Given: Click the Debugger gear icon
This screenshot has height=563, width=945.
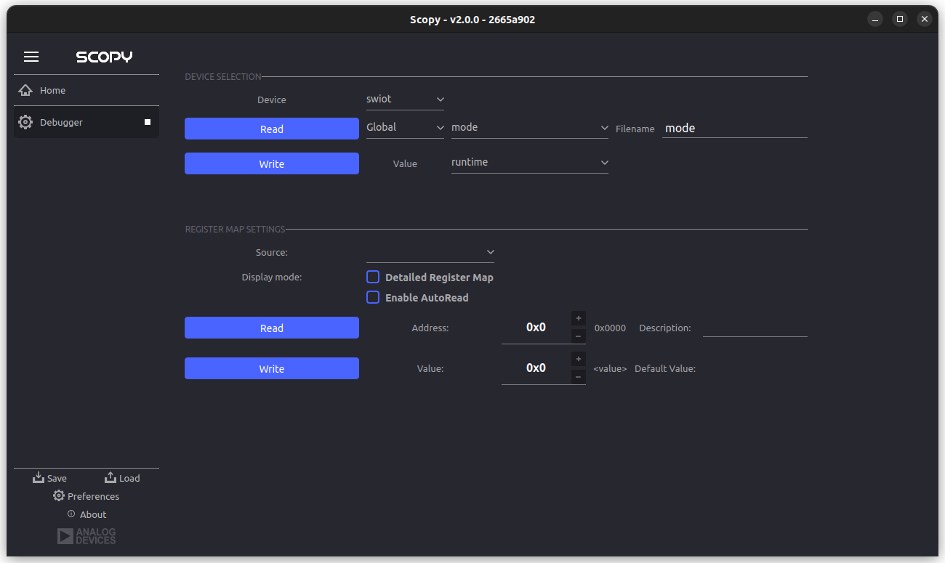Looking at the screenshot, I should [x=25, y=122].
